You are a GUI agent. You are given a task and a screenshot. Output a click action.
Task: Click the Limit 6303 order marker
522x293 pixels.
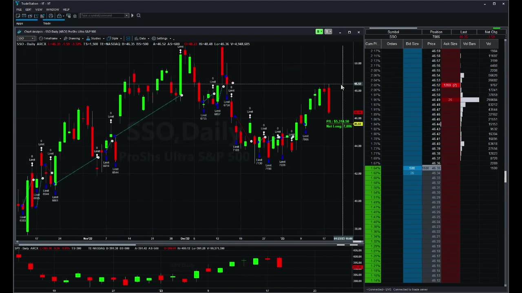[x=23, y=219]
